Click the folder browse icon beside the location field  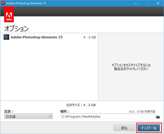click(x=158, y=117)
